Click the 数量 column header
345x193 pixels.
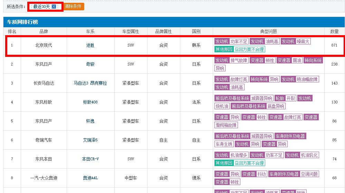click(334, 31)
